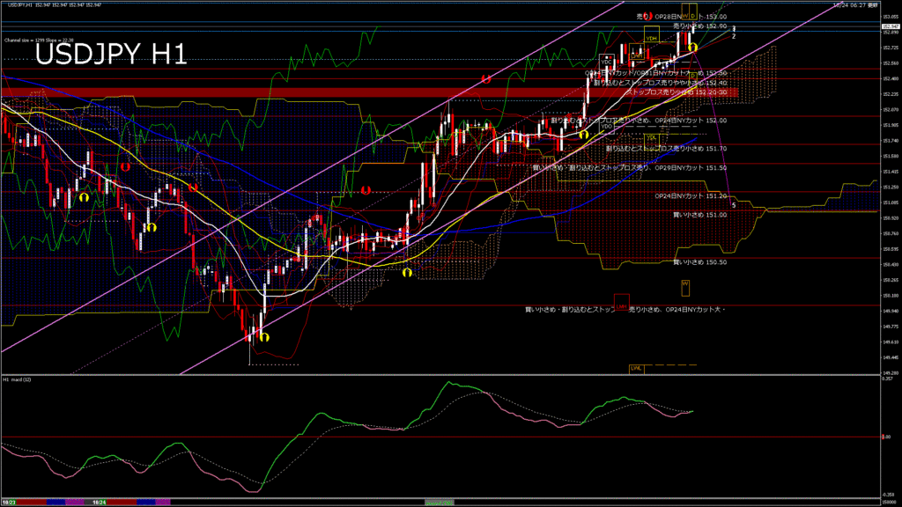
Task: Click the YDH yesterday-high label box
Action: tap(652, 39)
